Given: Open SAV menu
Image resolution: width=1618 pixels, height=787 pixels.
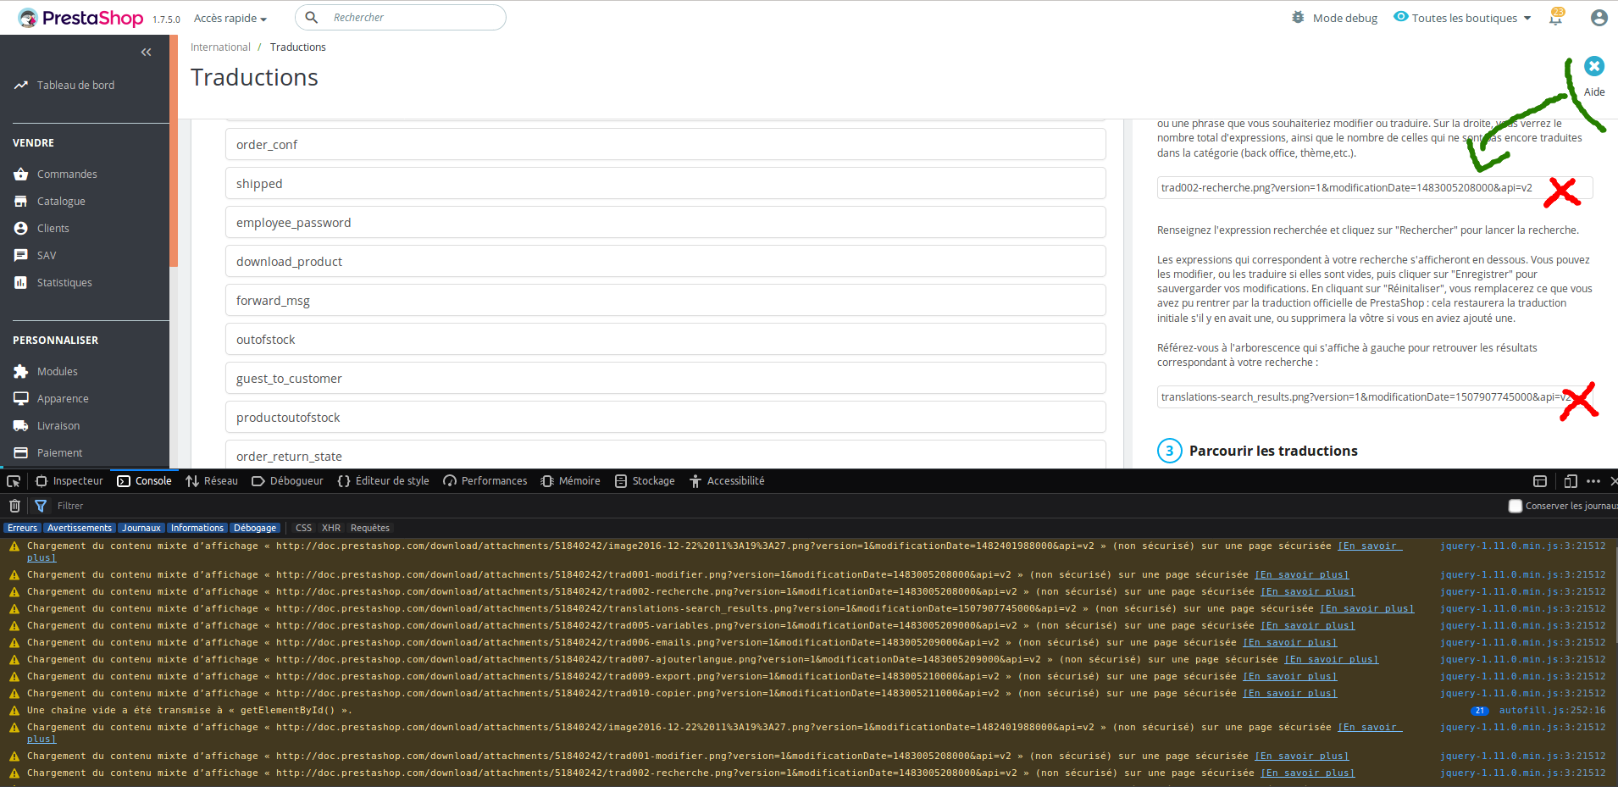Looking at the screenshot, I should [47, 256].
